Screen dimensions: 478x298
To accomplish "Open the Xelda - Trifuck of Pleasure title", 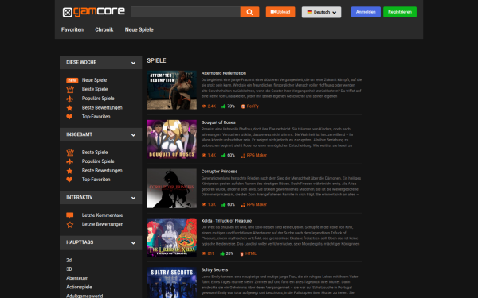I will coord(226,221).
